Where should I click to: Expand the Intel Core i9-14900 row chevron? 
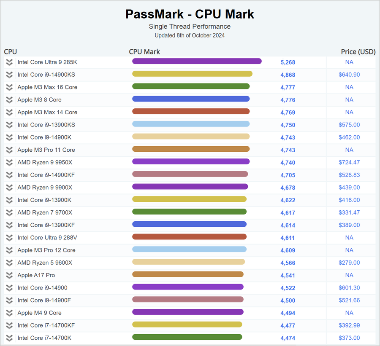pyautogui.click(x=9, y=288)
